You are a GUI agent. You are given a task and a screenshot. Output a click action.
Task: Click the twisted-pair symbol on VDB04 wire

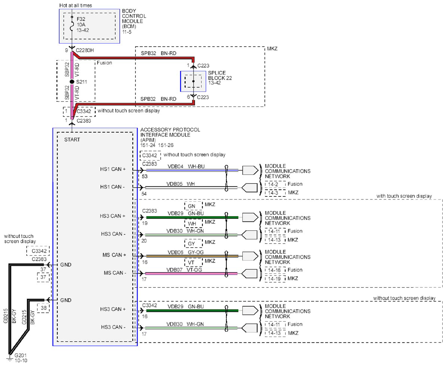coord(226,178)
